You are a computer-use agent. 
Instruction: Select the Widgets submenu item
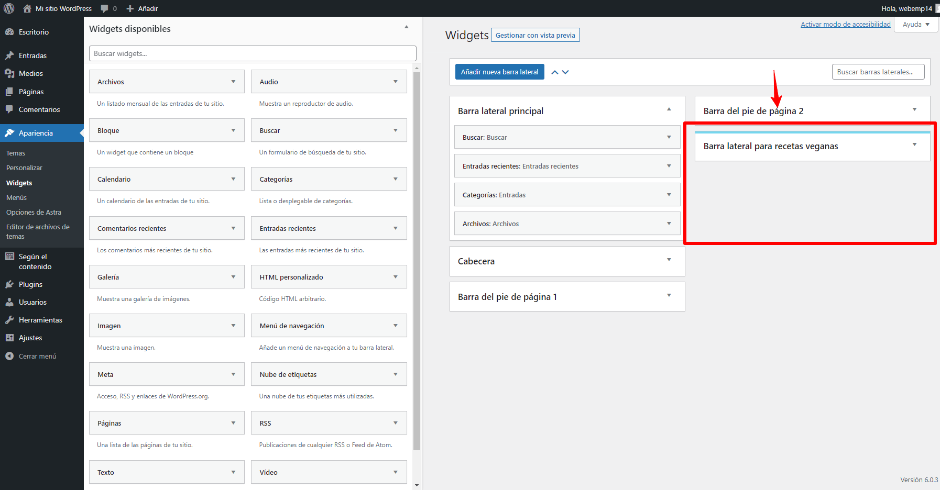coord(19,183)
